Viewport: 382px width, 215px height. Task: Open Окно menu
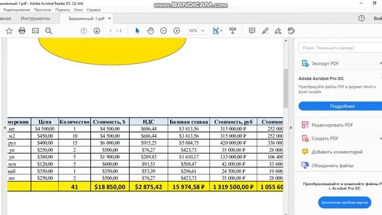(x=78, y=10)
